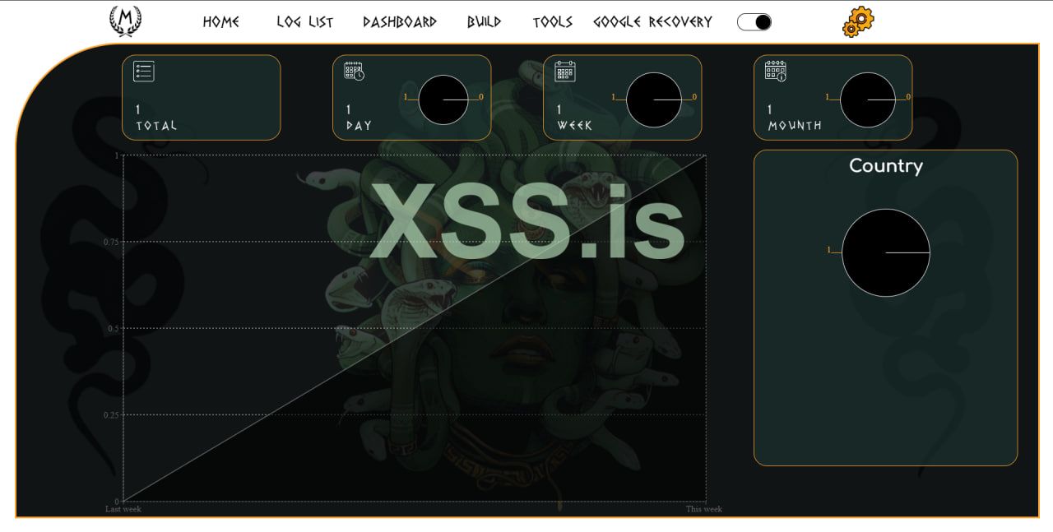
Task: Click the 0.75 y-axis value
Action: coord(111,242)
